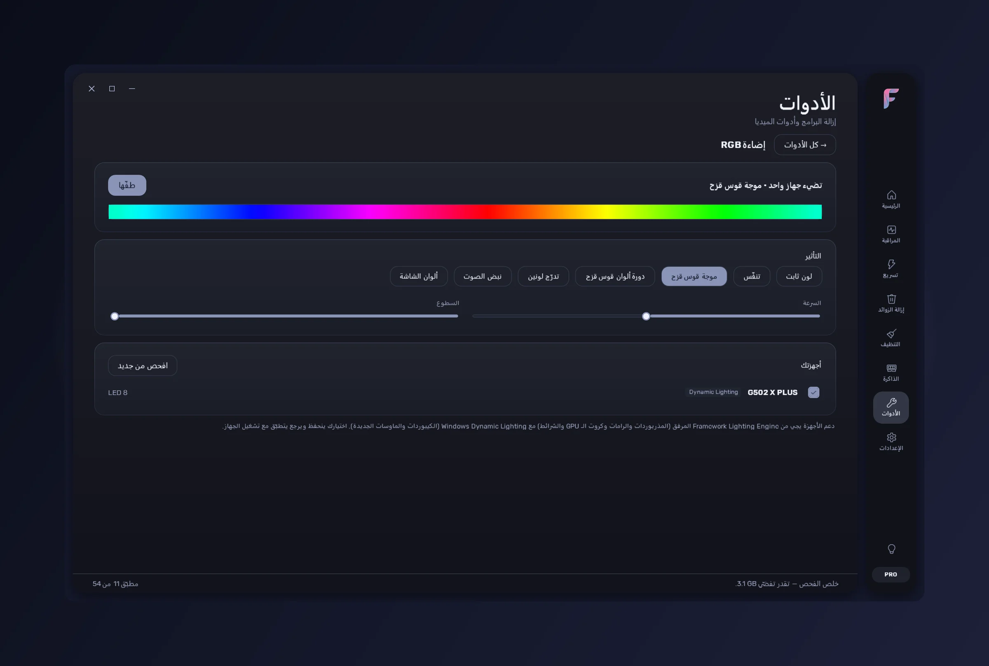989x666 pixels.
Task: Uncheck the G502 X PLUS device checkbox
Action: (x=813, y=392)
